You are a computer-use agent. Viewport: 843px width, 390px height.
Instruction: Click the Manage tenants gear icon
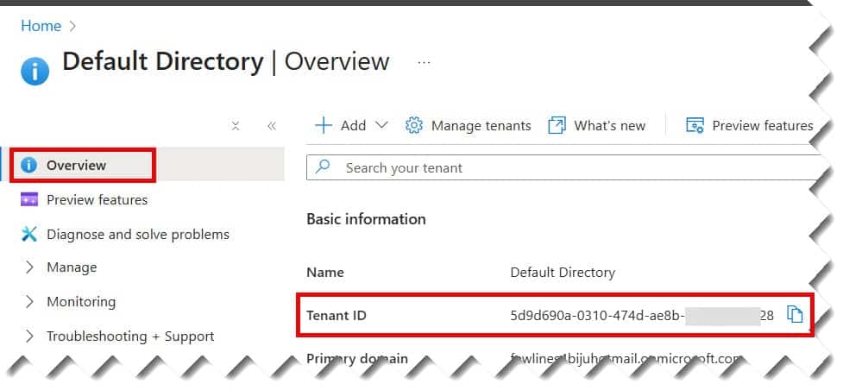[413, 125]
